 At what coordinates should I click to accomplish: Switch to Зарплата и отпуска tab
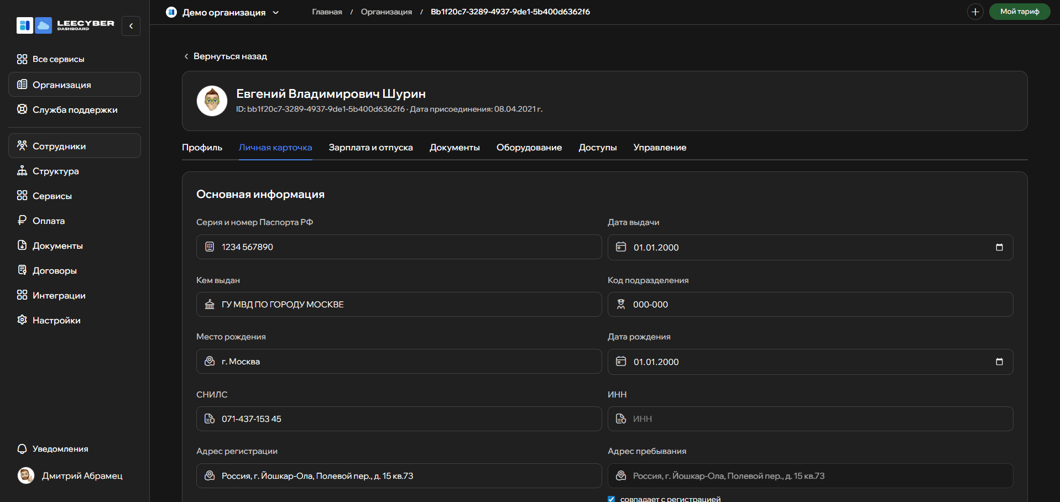tap(370, 147)
